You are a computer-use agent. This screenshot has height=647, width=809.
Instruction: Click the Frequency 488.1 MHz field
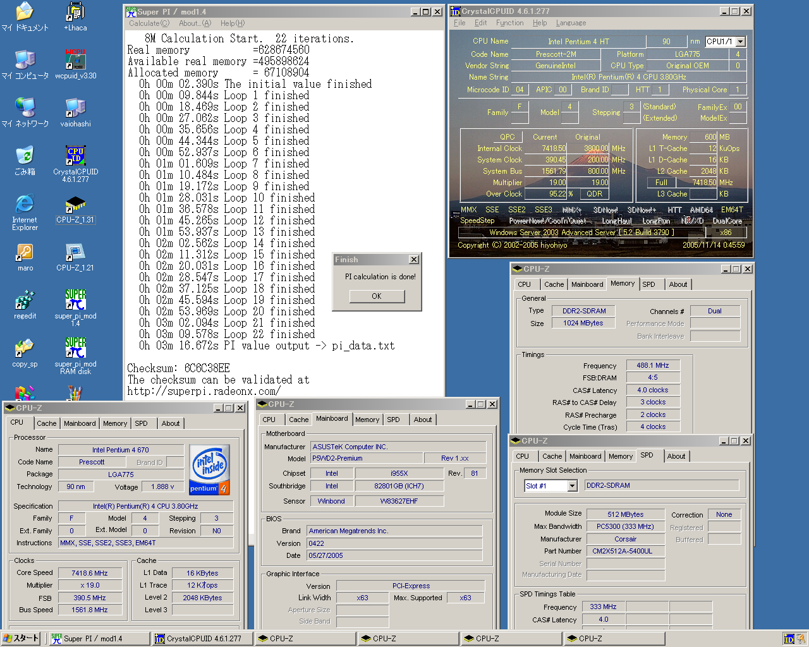coord(653,365)
